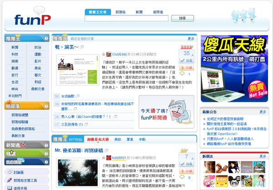Select the 新聞 search tab
This screenshot has width=273, height=190.
point(139,12)
